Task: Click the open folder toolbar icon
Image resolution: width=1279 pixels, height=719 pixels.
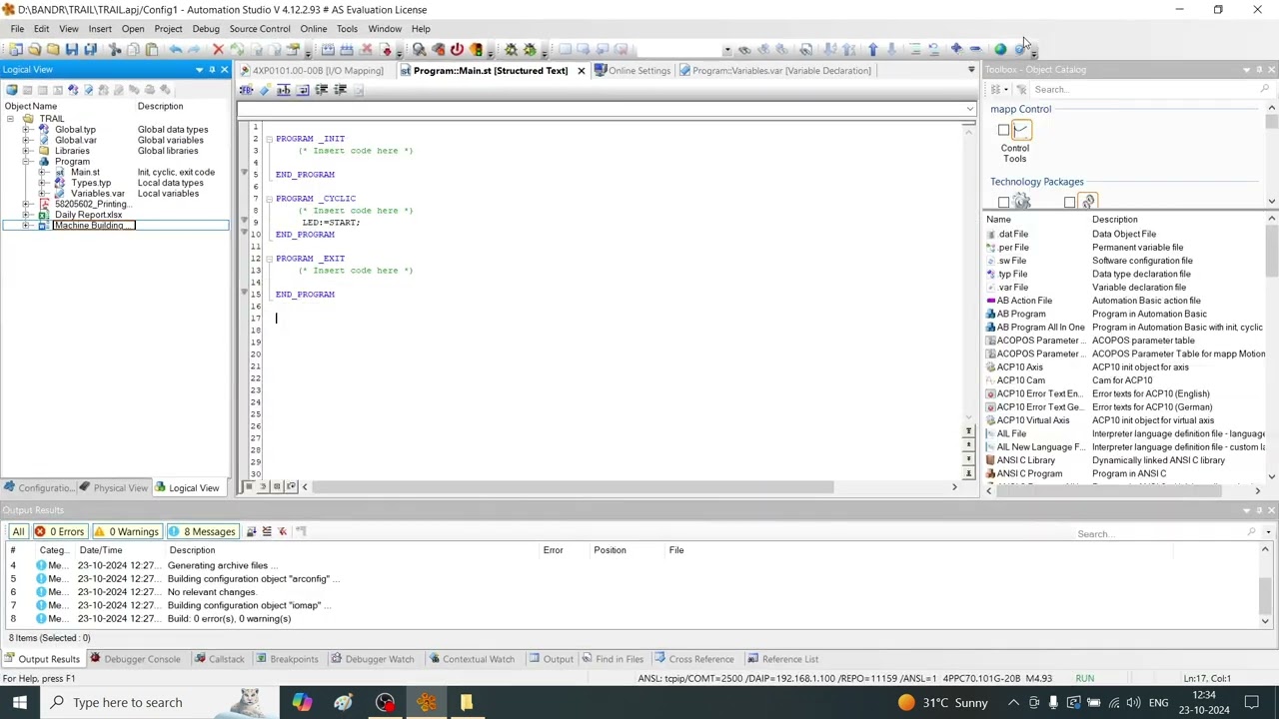Action: click(x=34, y=49)
